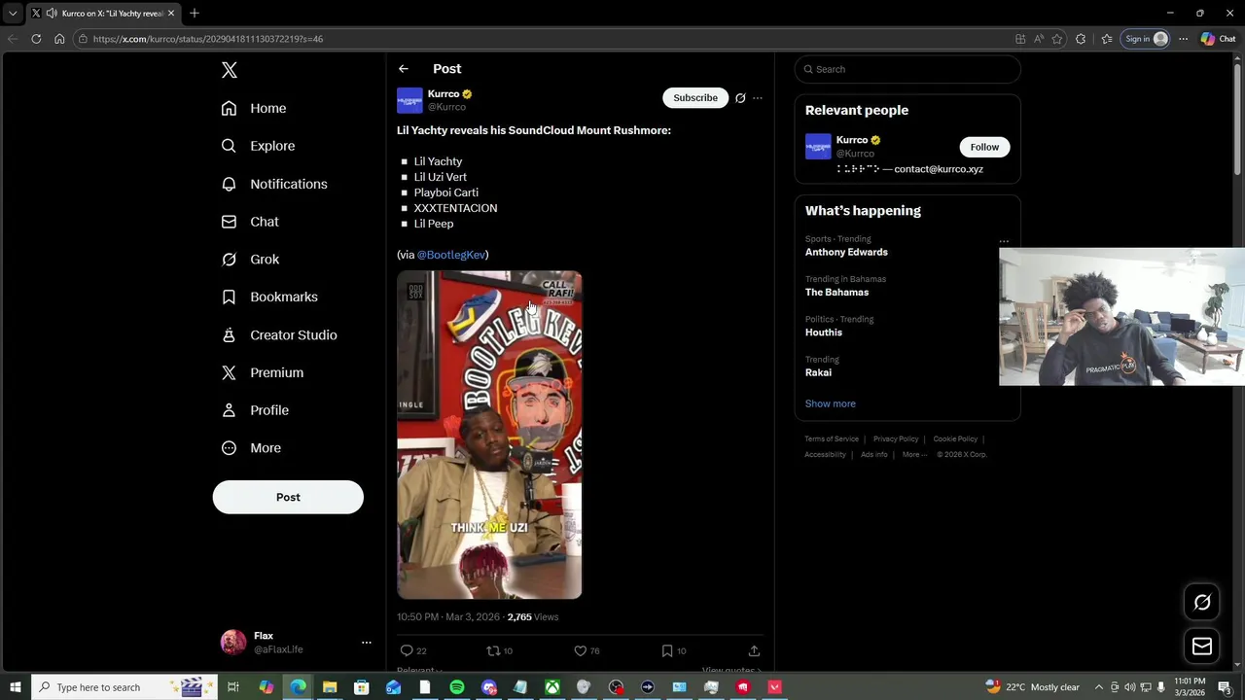This screenshot has height=700, width=1245.
Task: Open Spotify from the taskbar
Action: coord(457,687)
